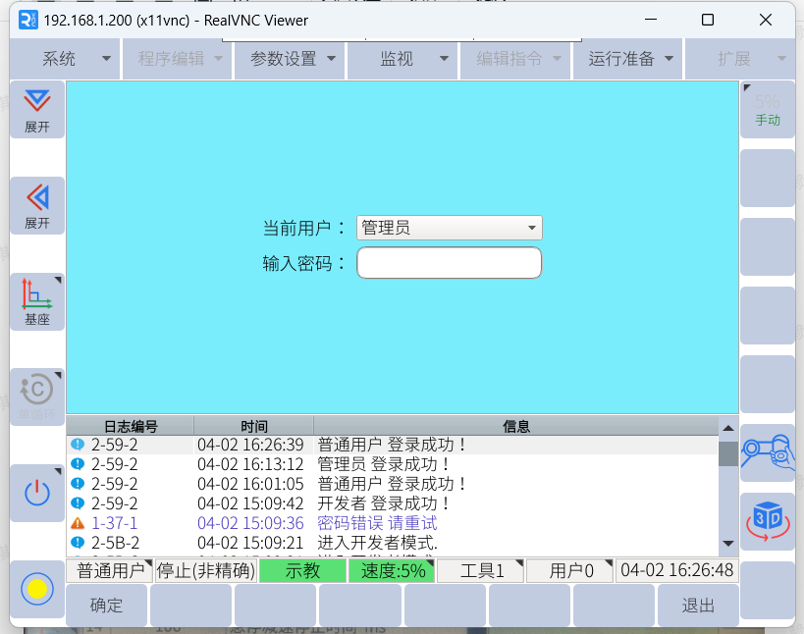Open the 当前用户 dropdown showing 管理员

449,228
